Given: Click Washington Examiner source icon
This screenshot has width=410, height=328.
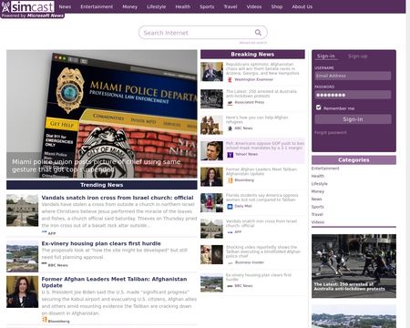Looking at the screenshot, I should [x=230, y=79].
